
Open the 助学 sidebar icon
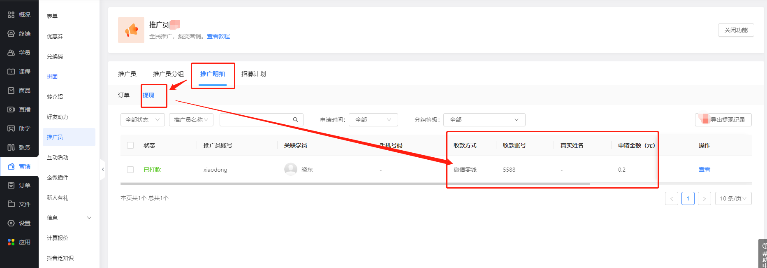point(11,128)
